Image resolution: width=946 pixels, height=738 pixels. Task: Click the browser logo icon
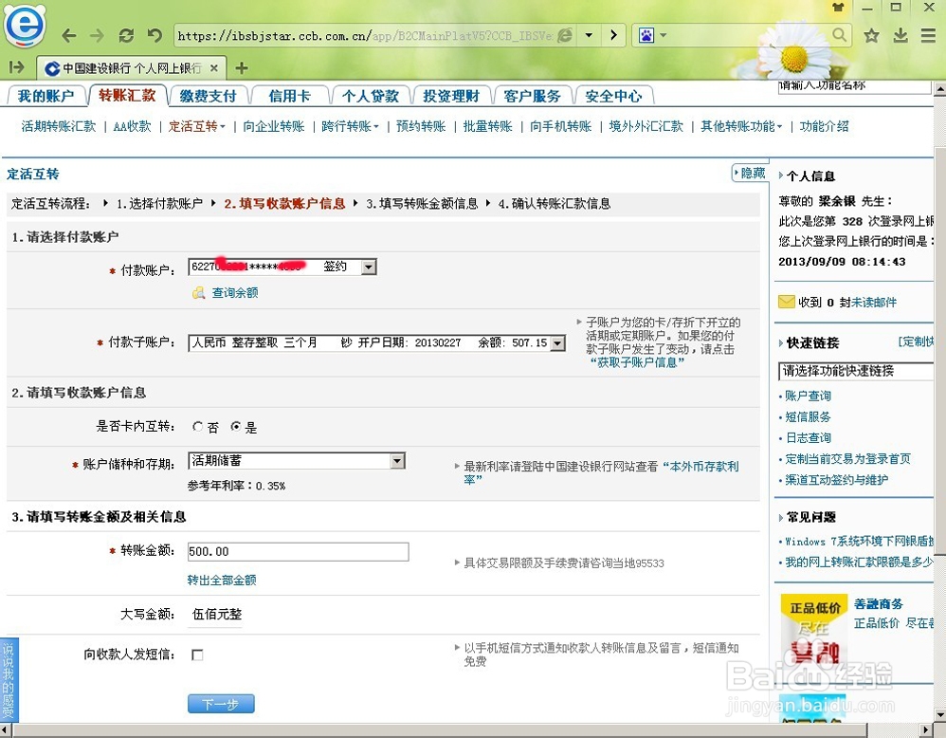click(24, 26)
